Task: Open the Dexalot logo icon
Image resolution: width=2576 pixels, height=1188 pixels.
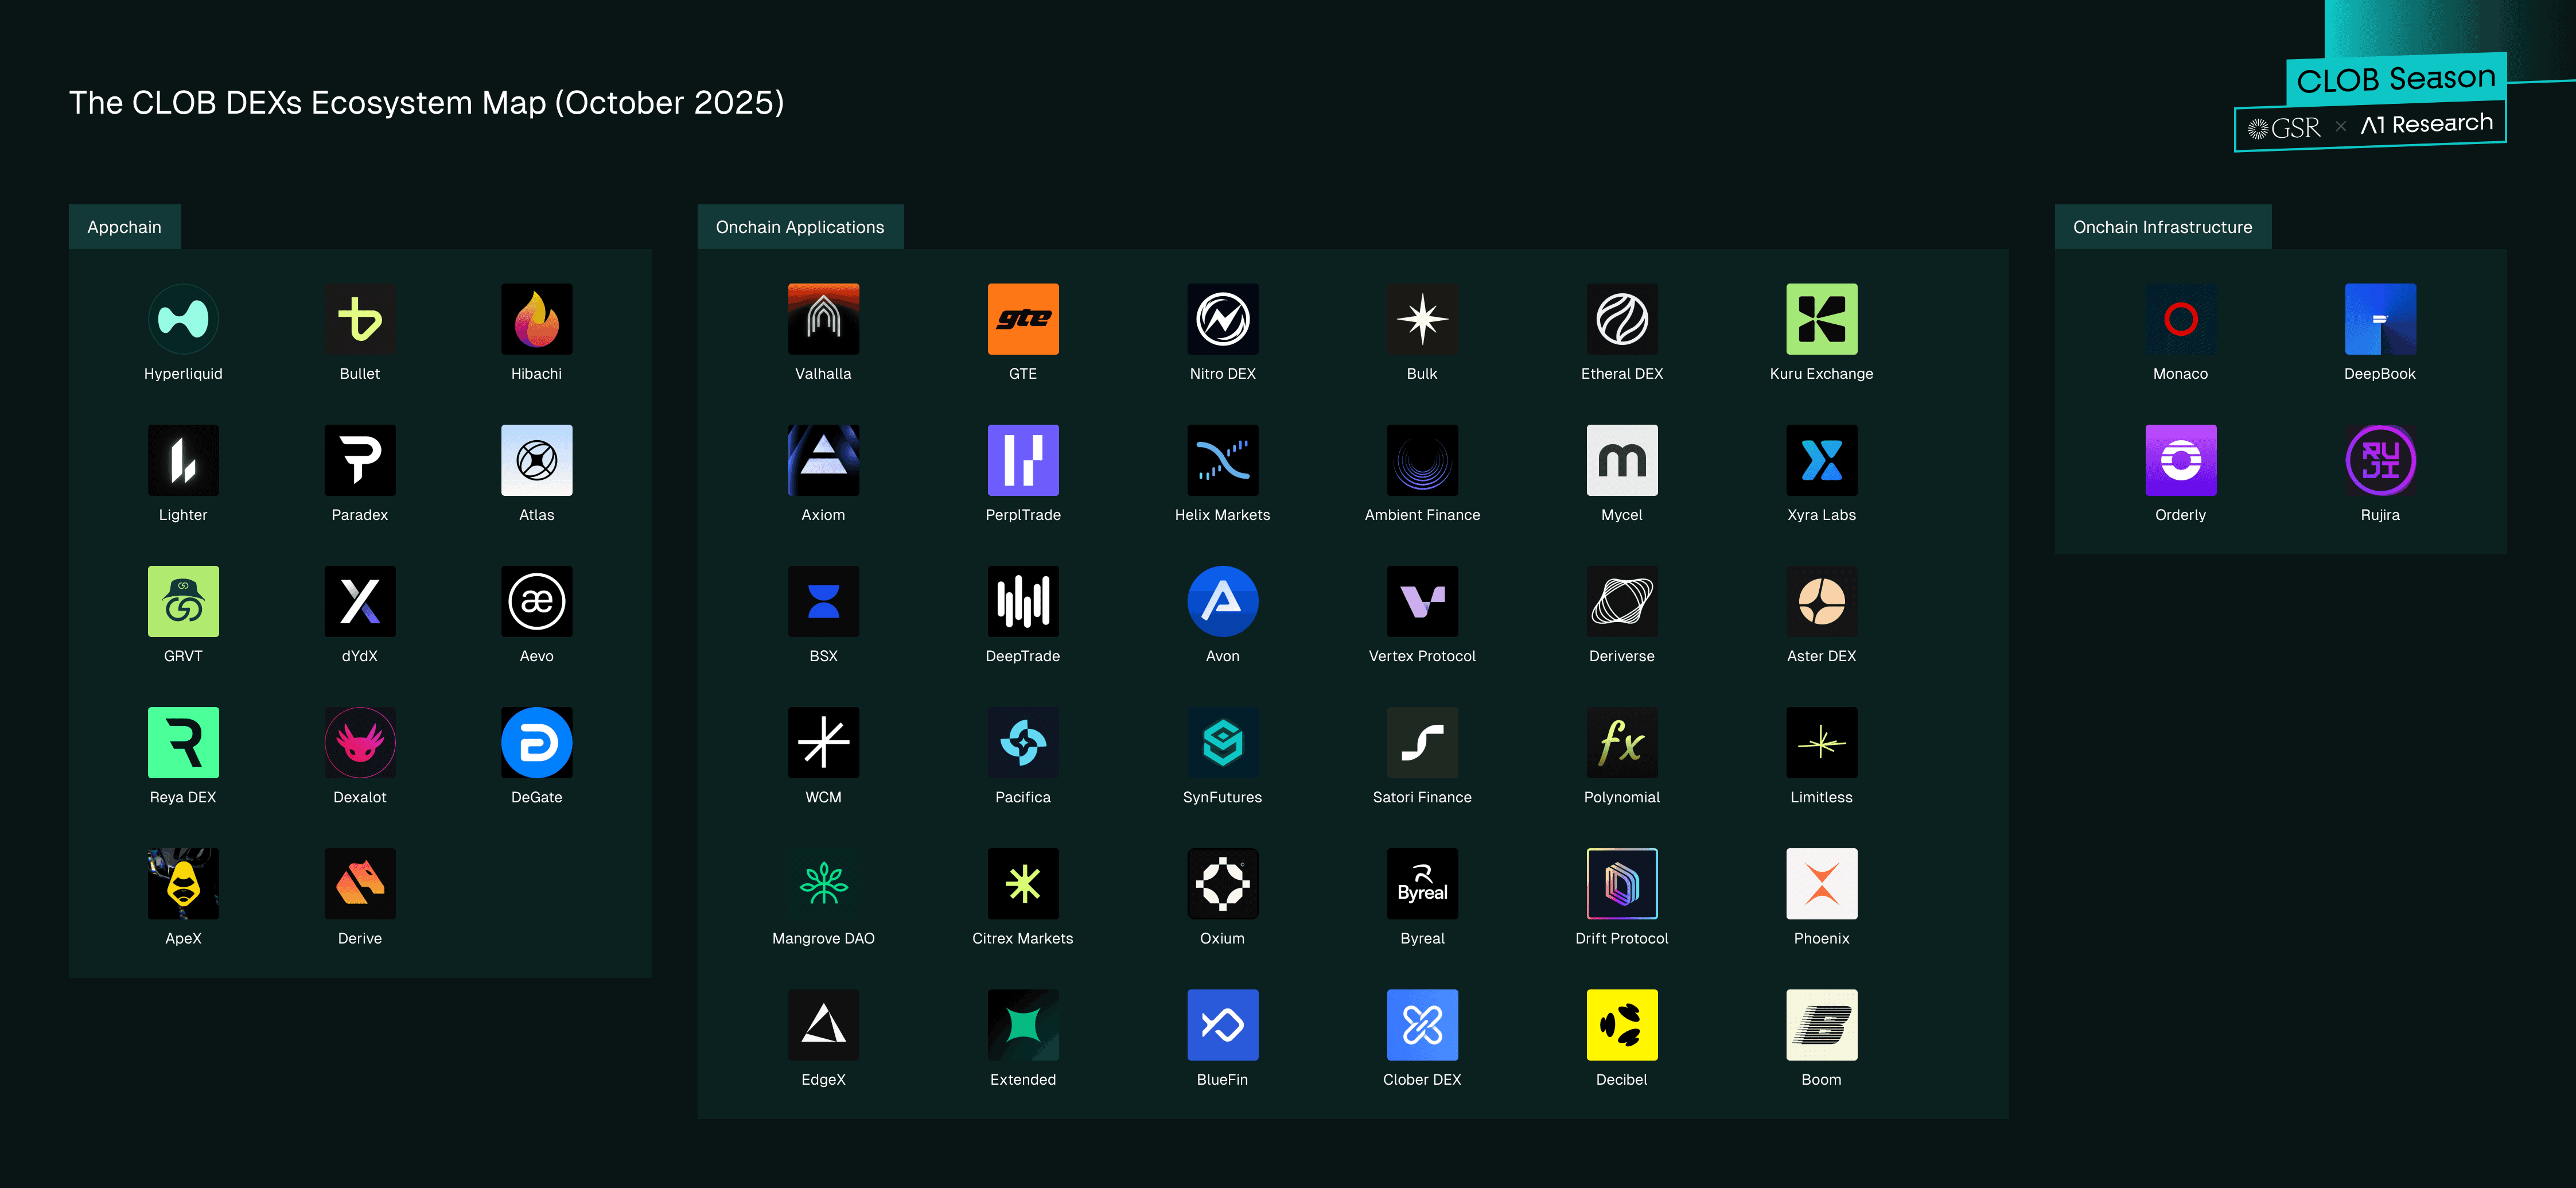Action: (360, 742)
